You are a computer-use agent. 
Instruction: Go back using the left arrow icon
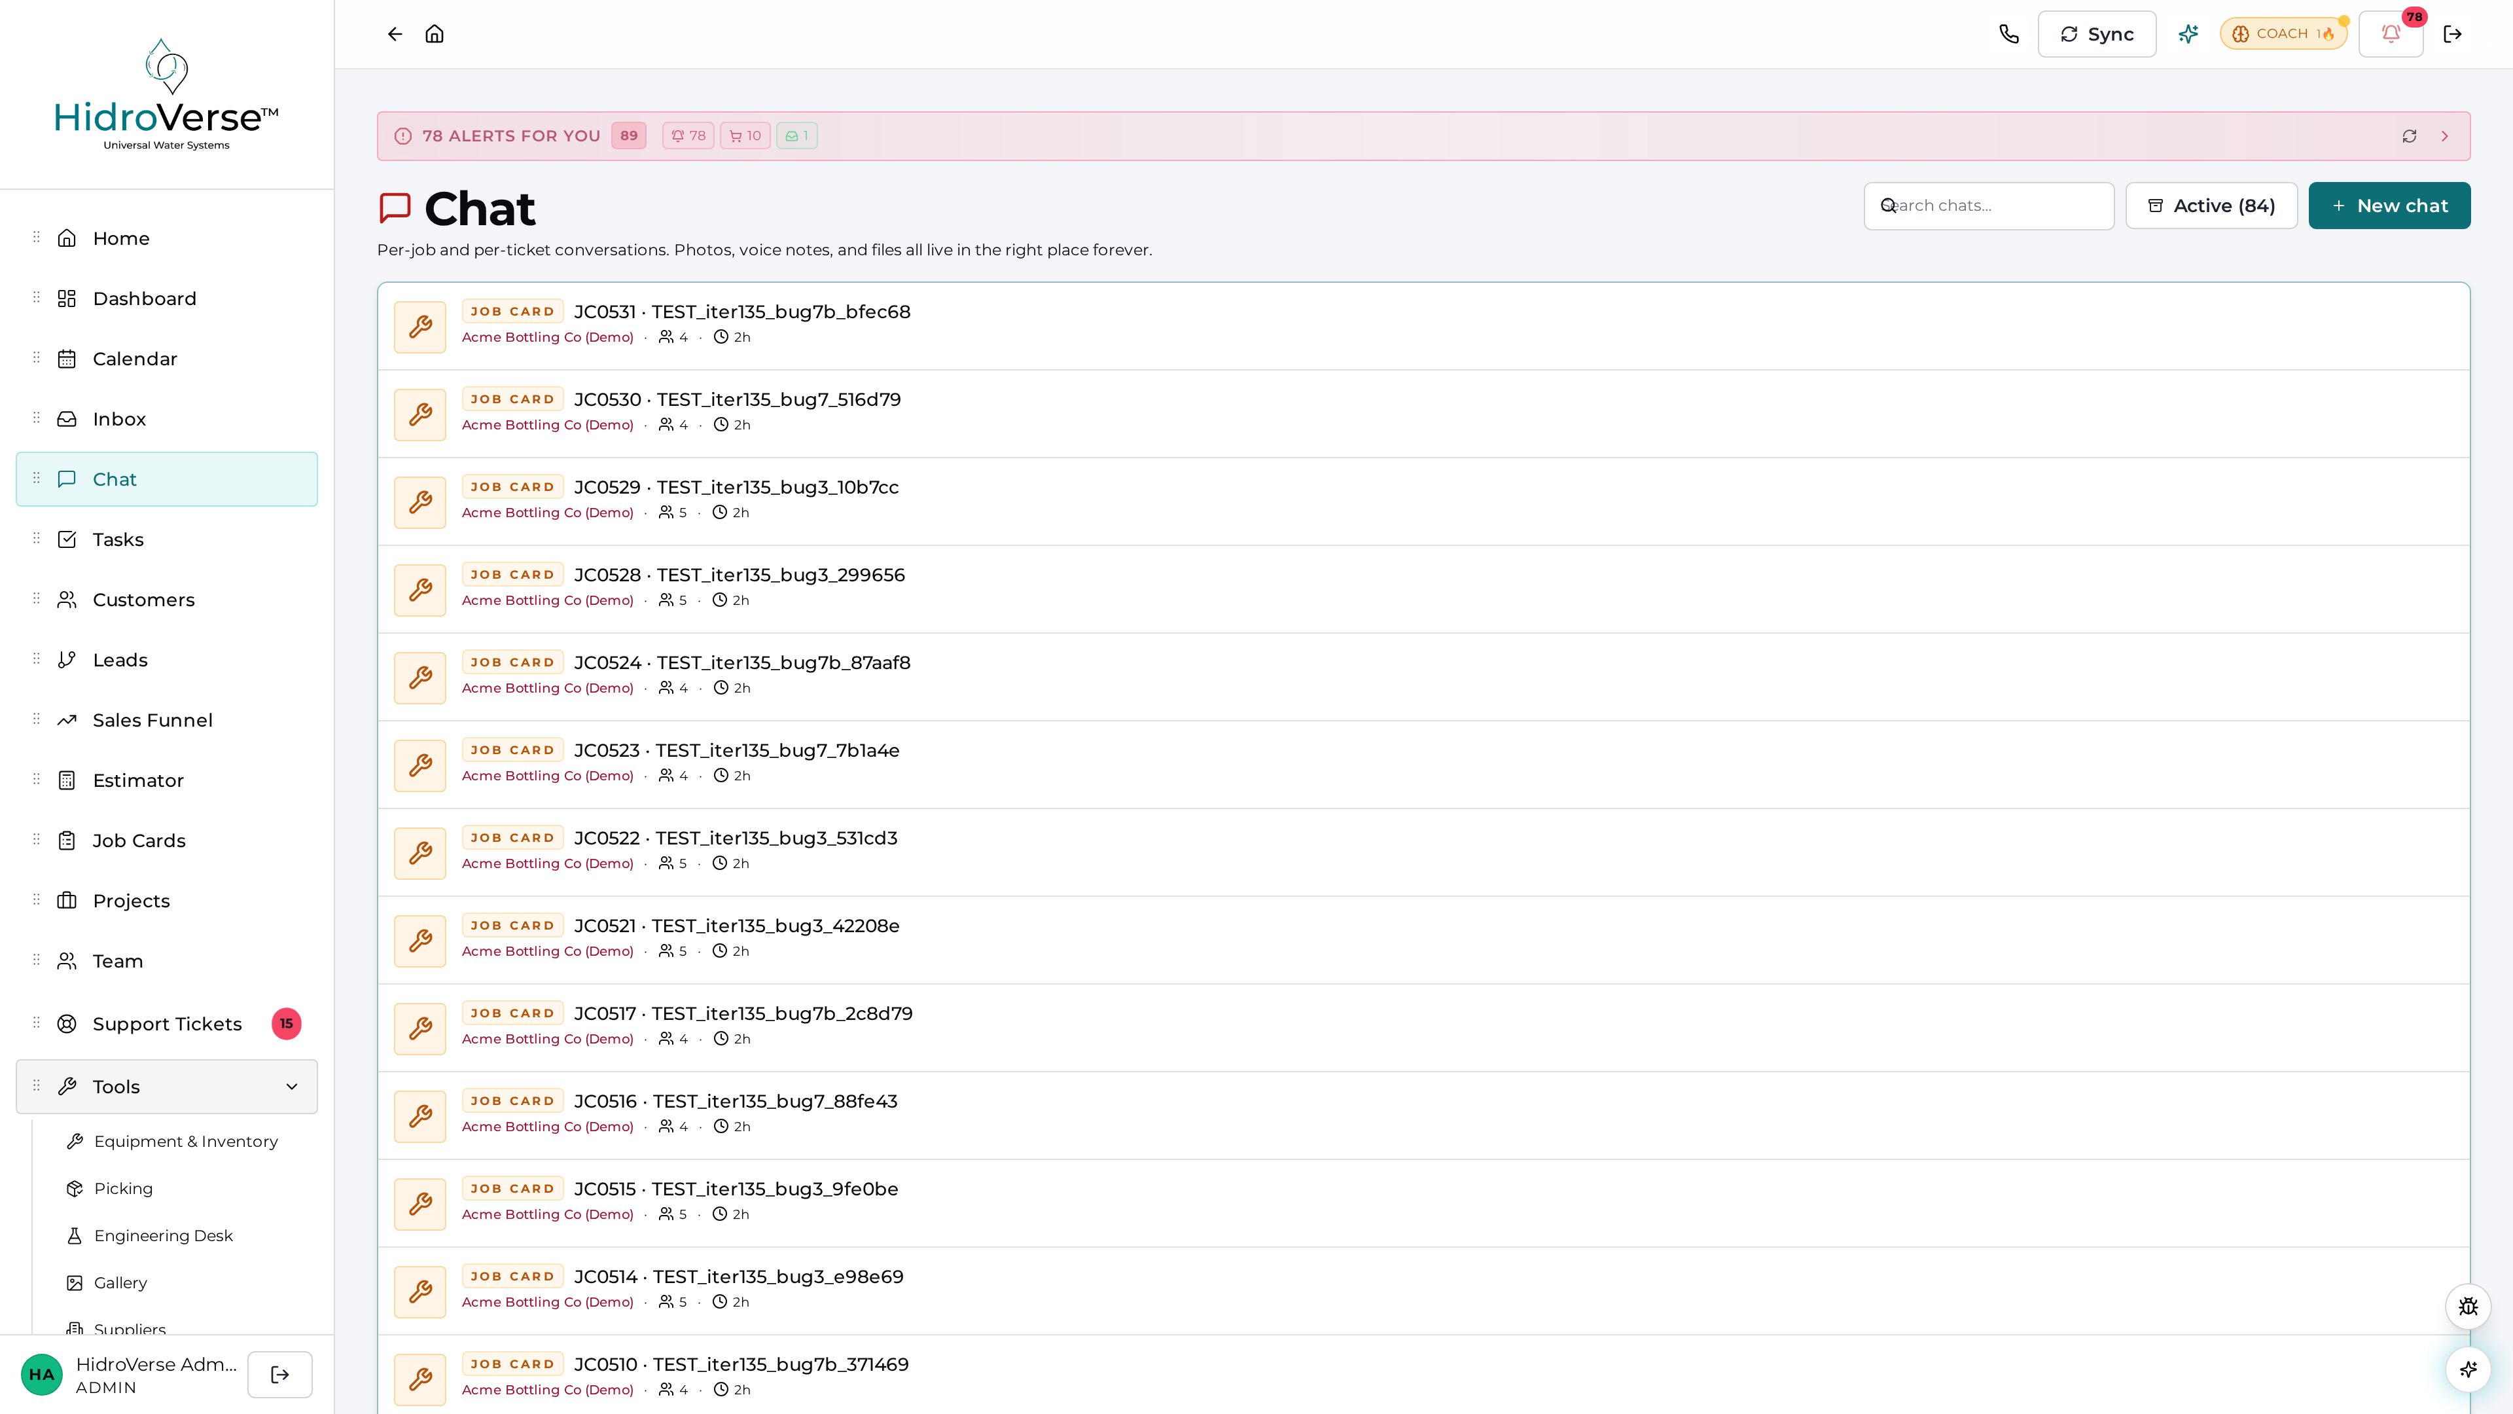394,34
